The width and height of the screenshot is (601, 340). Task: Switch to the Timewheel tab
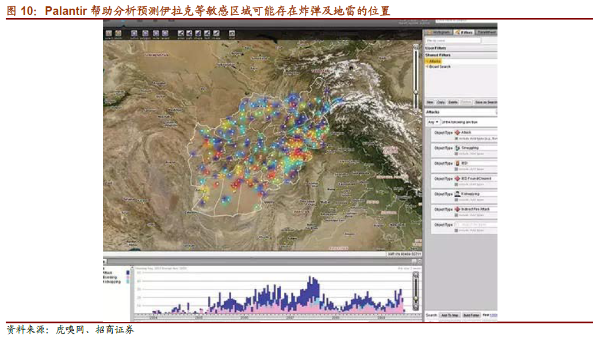[x=487, y=33]
